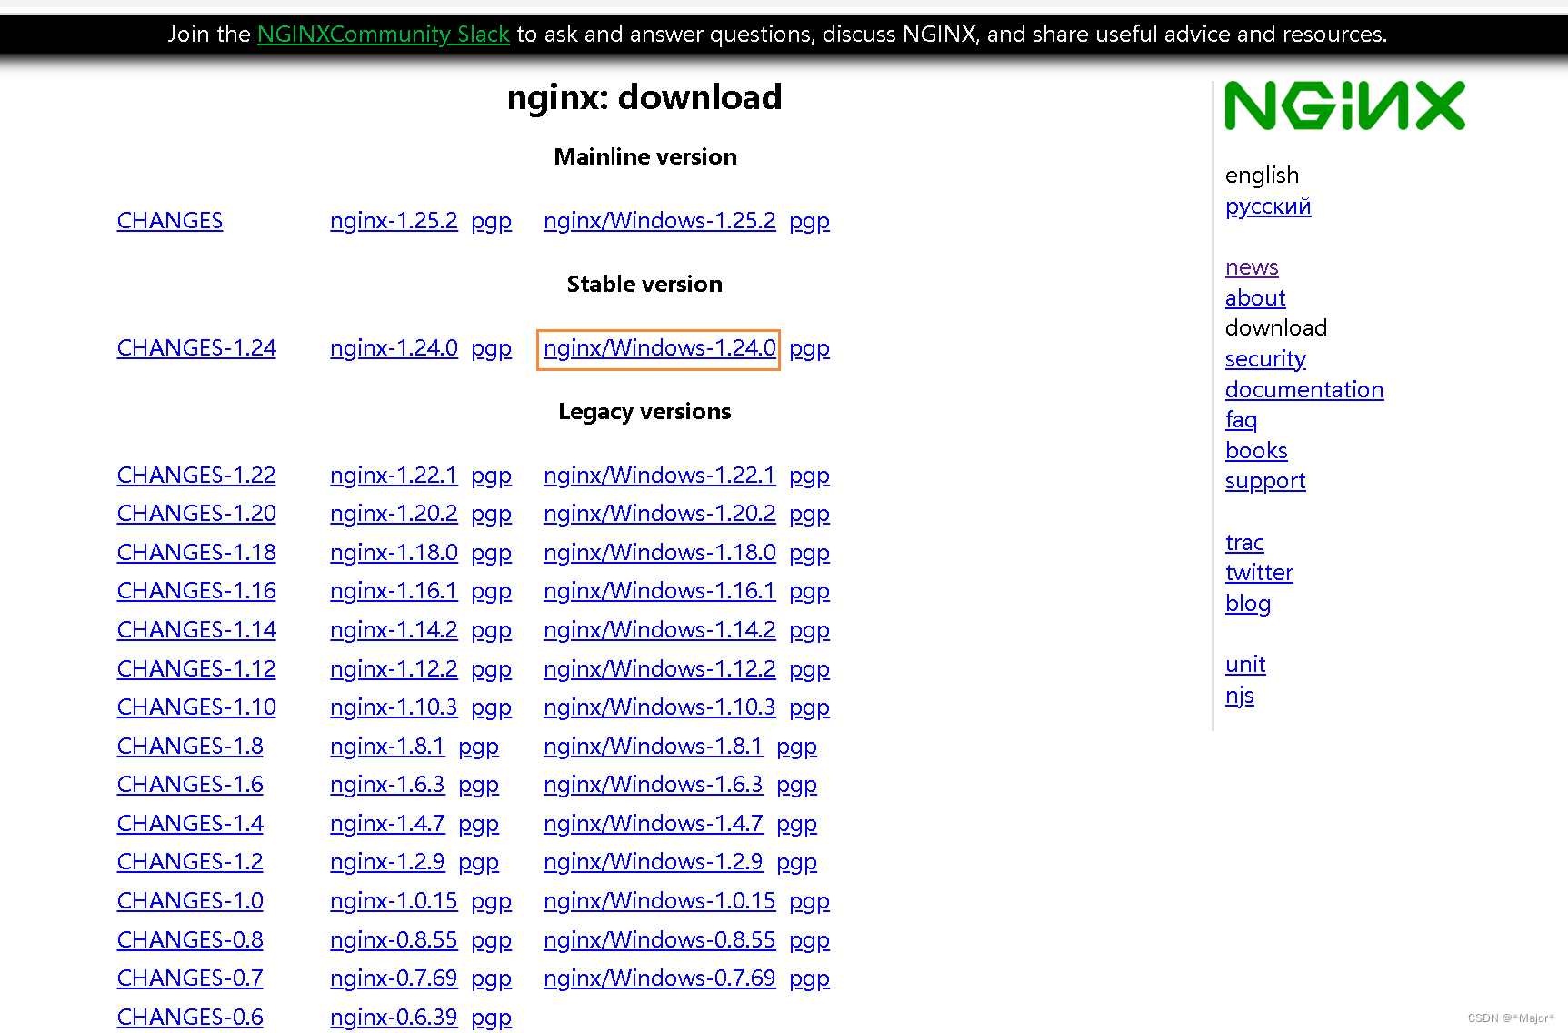
Task: Open mainline CHANGES link
Action: pos(170,221)
